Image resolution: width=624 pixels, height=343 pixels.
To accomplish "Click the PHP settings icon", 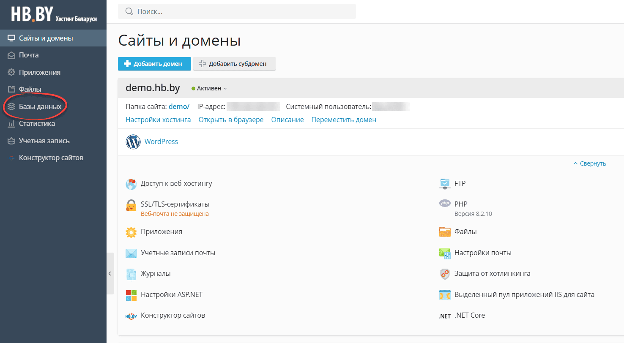I will [445, 204].
